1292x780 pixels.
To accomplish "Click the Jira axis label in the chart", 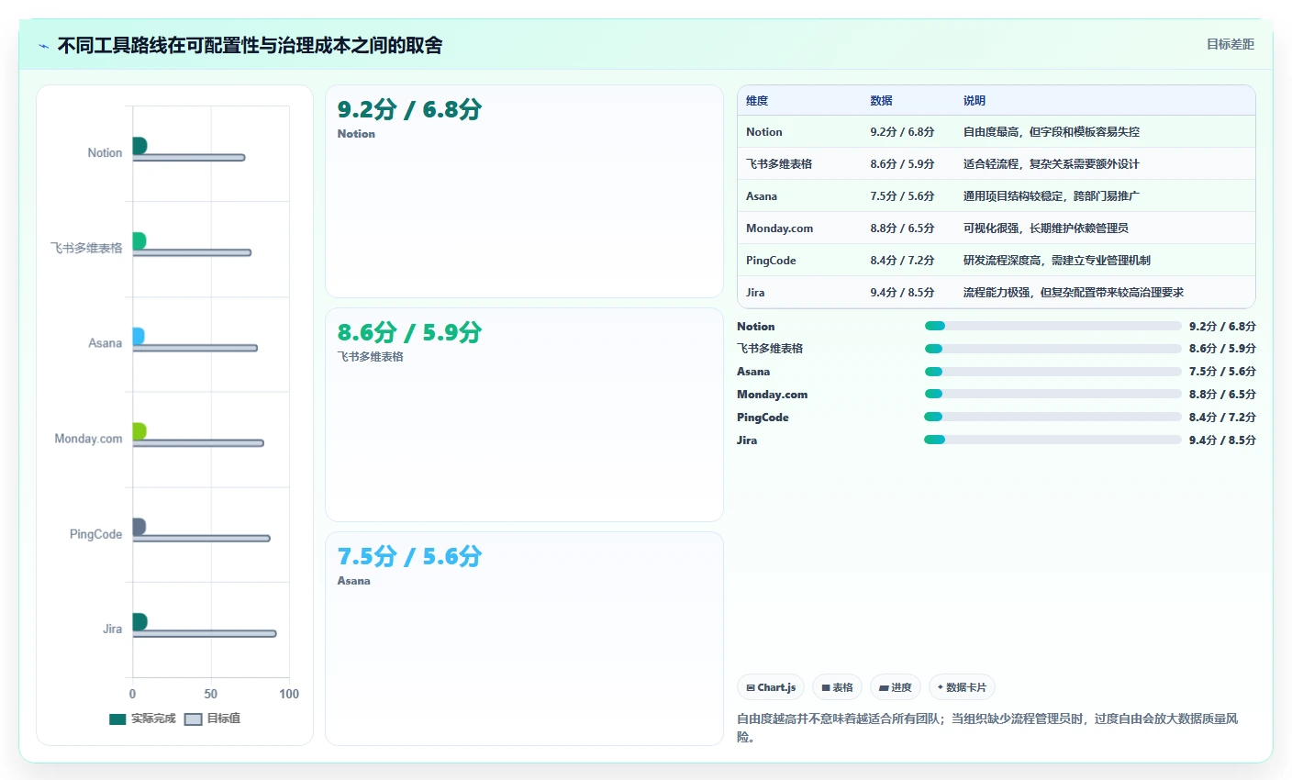I will pos(113,629).
